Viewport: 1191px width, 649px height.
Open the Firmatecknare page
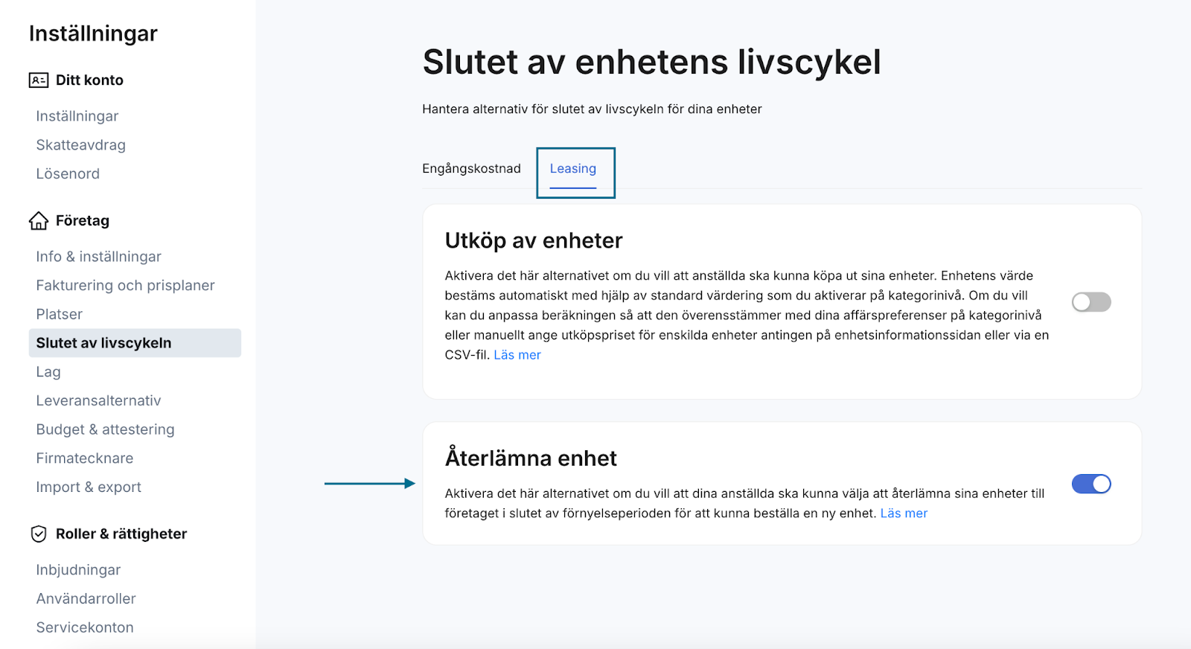click(85, 458)
